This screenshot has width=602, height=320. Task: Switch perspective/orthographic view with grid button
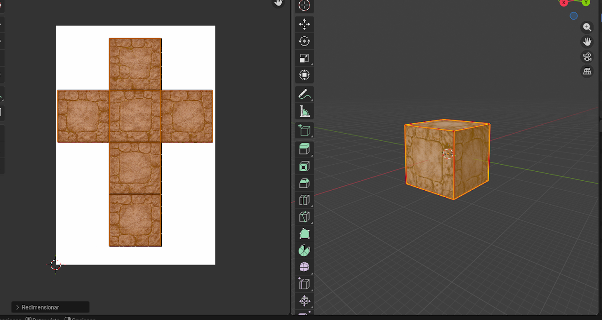pos(587,72)
